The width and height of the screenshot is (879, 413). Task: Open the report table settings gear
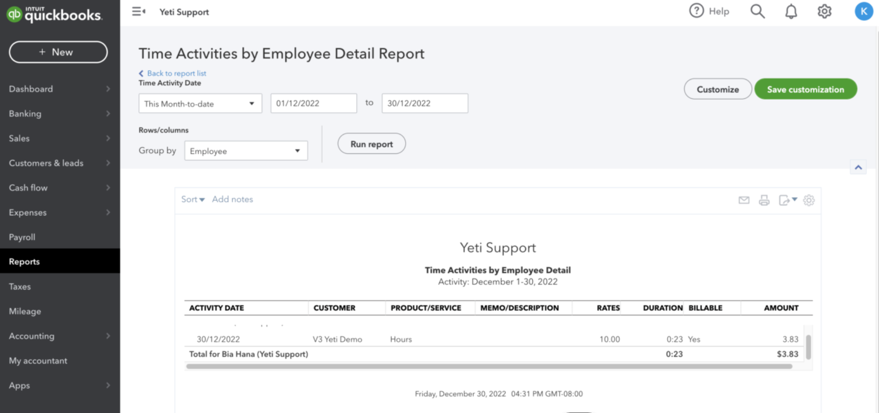[x=809, y=200]
